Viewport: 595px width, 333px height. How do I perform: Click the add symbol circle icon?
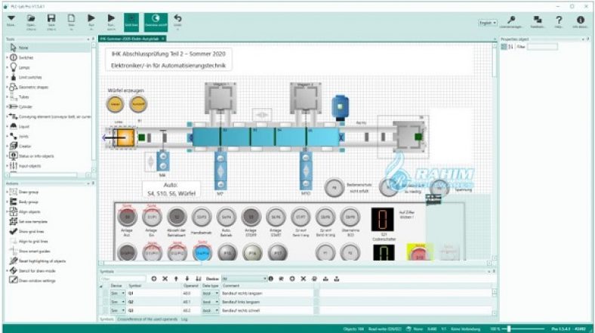pyautogui.click(x=154, y=279)
